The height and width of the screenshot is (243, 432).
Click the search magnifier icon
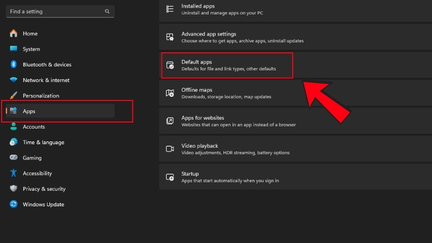click(107, 11)
